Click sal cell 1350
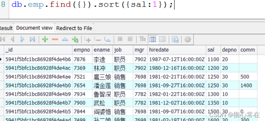This screenshot has height=121, width=265. (213, 103)
